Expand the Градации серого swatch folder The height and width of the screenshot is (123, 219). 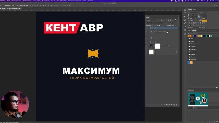pyautogui.click(x=188, y=44)
